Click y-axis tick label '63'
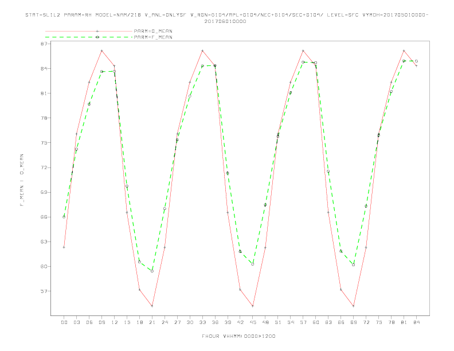This screenshot has width=454, height=351. click(x=45, y=241)
